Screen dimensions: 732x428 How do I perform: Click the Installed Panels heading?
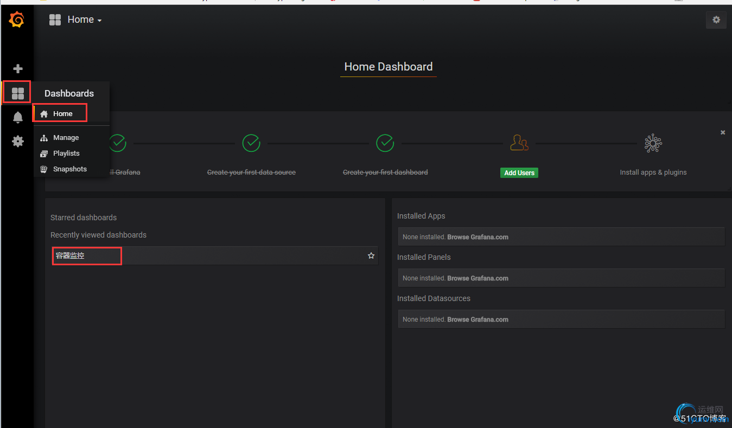pyautogui.click(x=424, y=257)
